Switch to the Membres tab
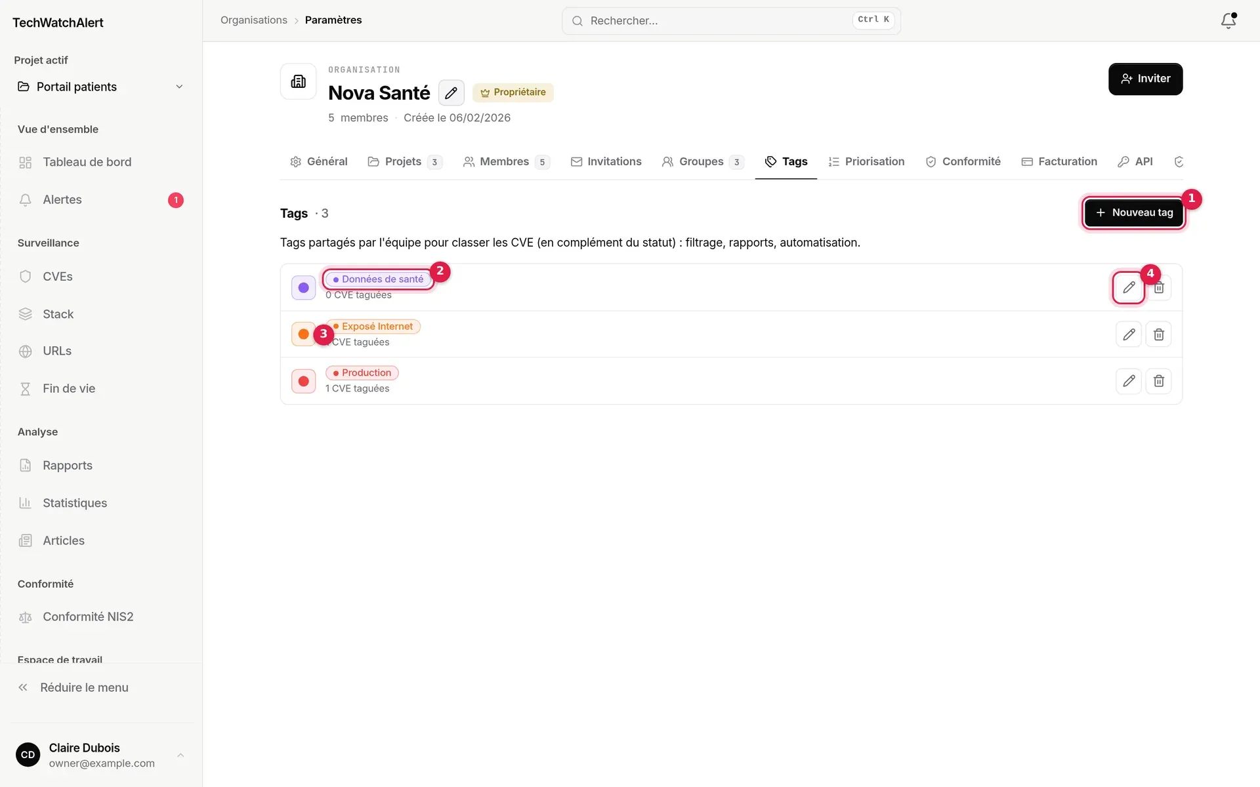 click(506, 162)
